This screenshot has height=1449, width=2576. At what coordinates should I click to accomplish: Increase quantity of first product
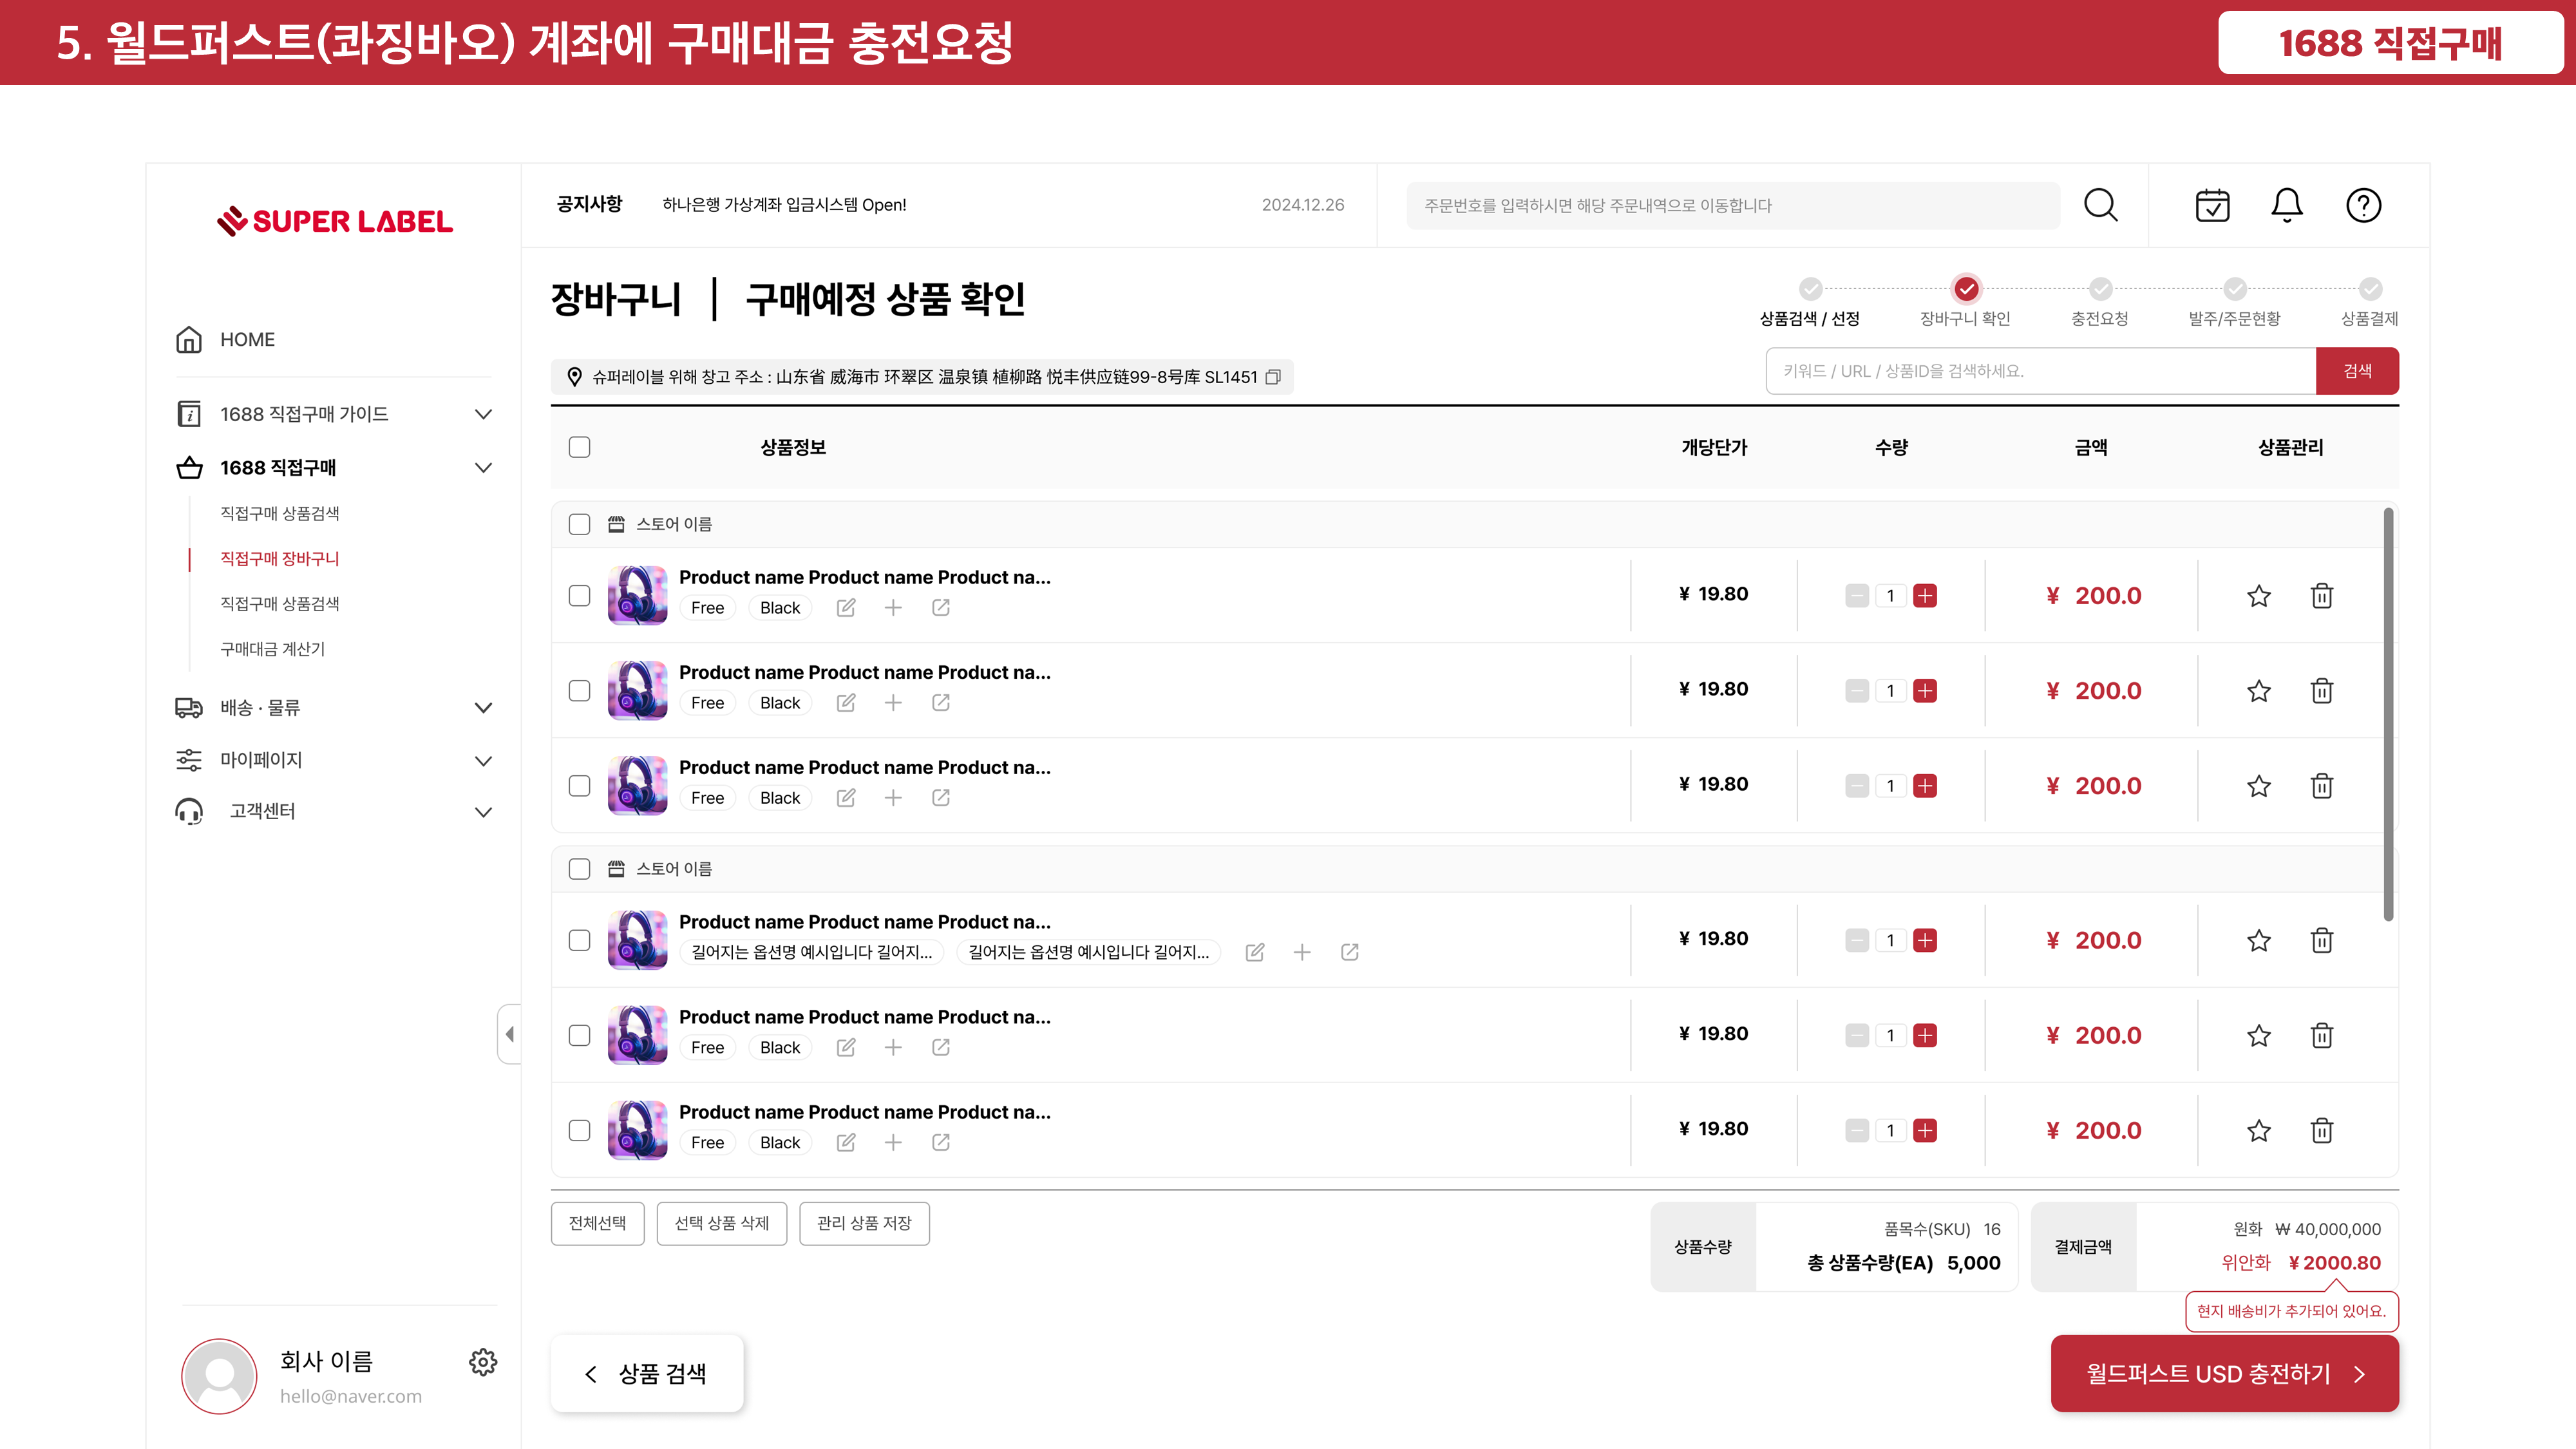coord(1924,596)
